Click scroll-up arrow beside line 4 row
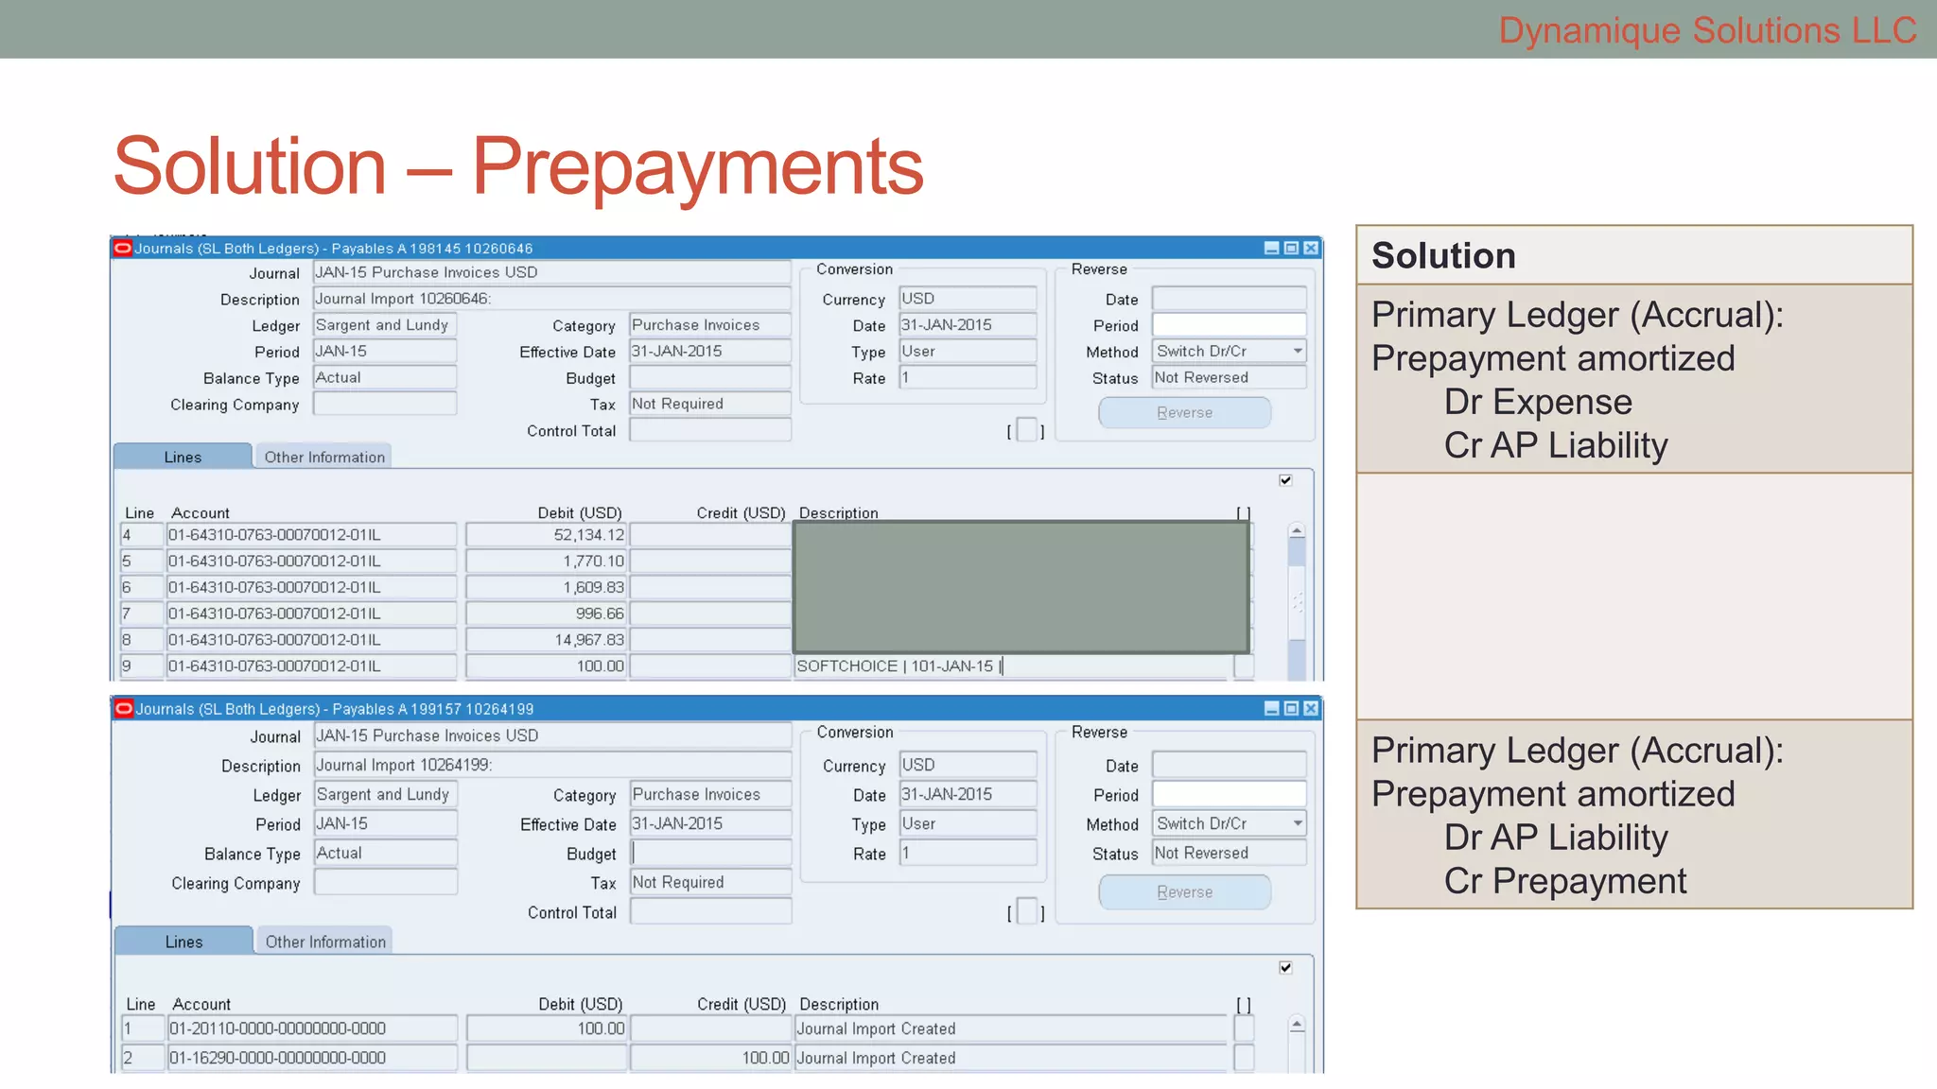Screen dimensions: 1937x1089 point(1297,531)
